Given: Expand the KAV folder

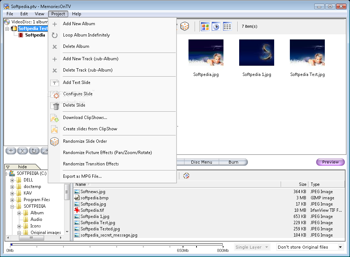Looking at the screenshot, I should tap(12, 193).
